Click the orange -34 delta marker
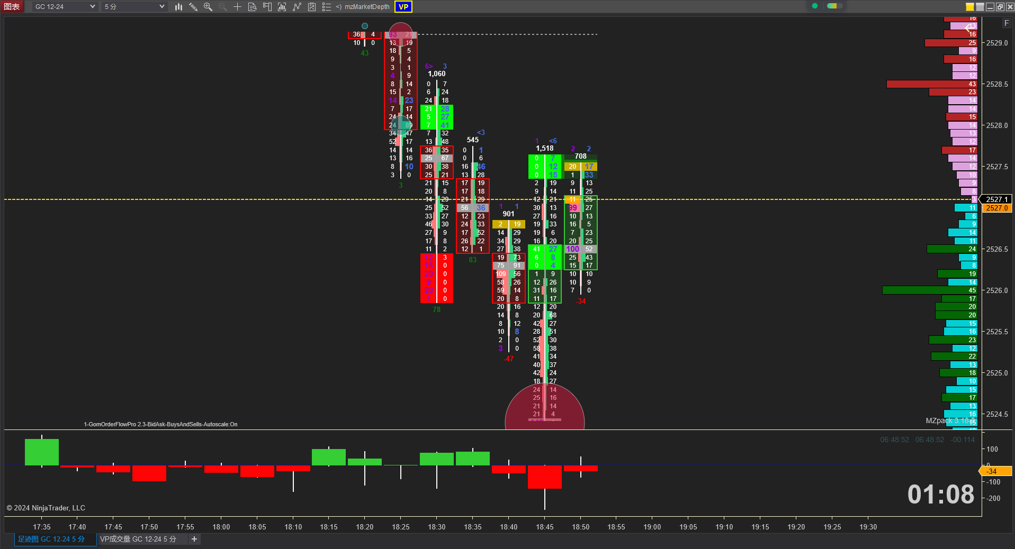Screen dimensions: 1015x549 pos(996,471)
